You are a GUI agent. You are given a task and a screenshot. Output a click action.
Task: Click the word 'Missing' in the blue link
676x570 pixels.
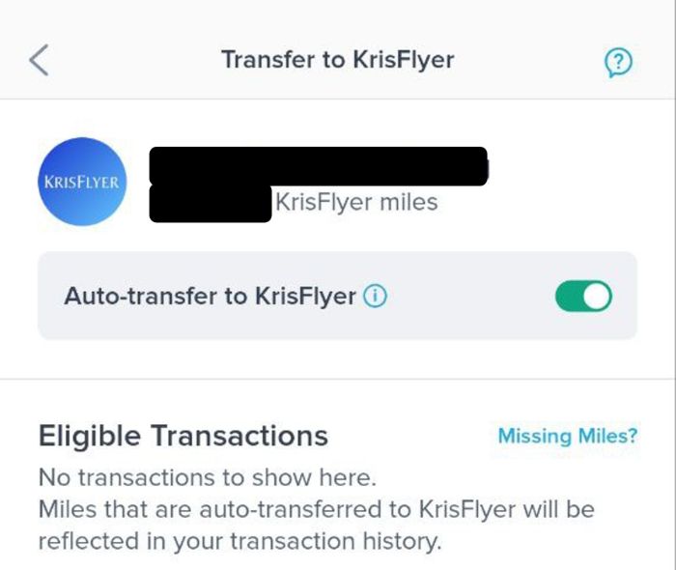(533, 436)
